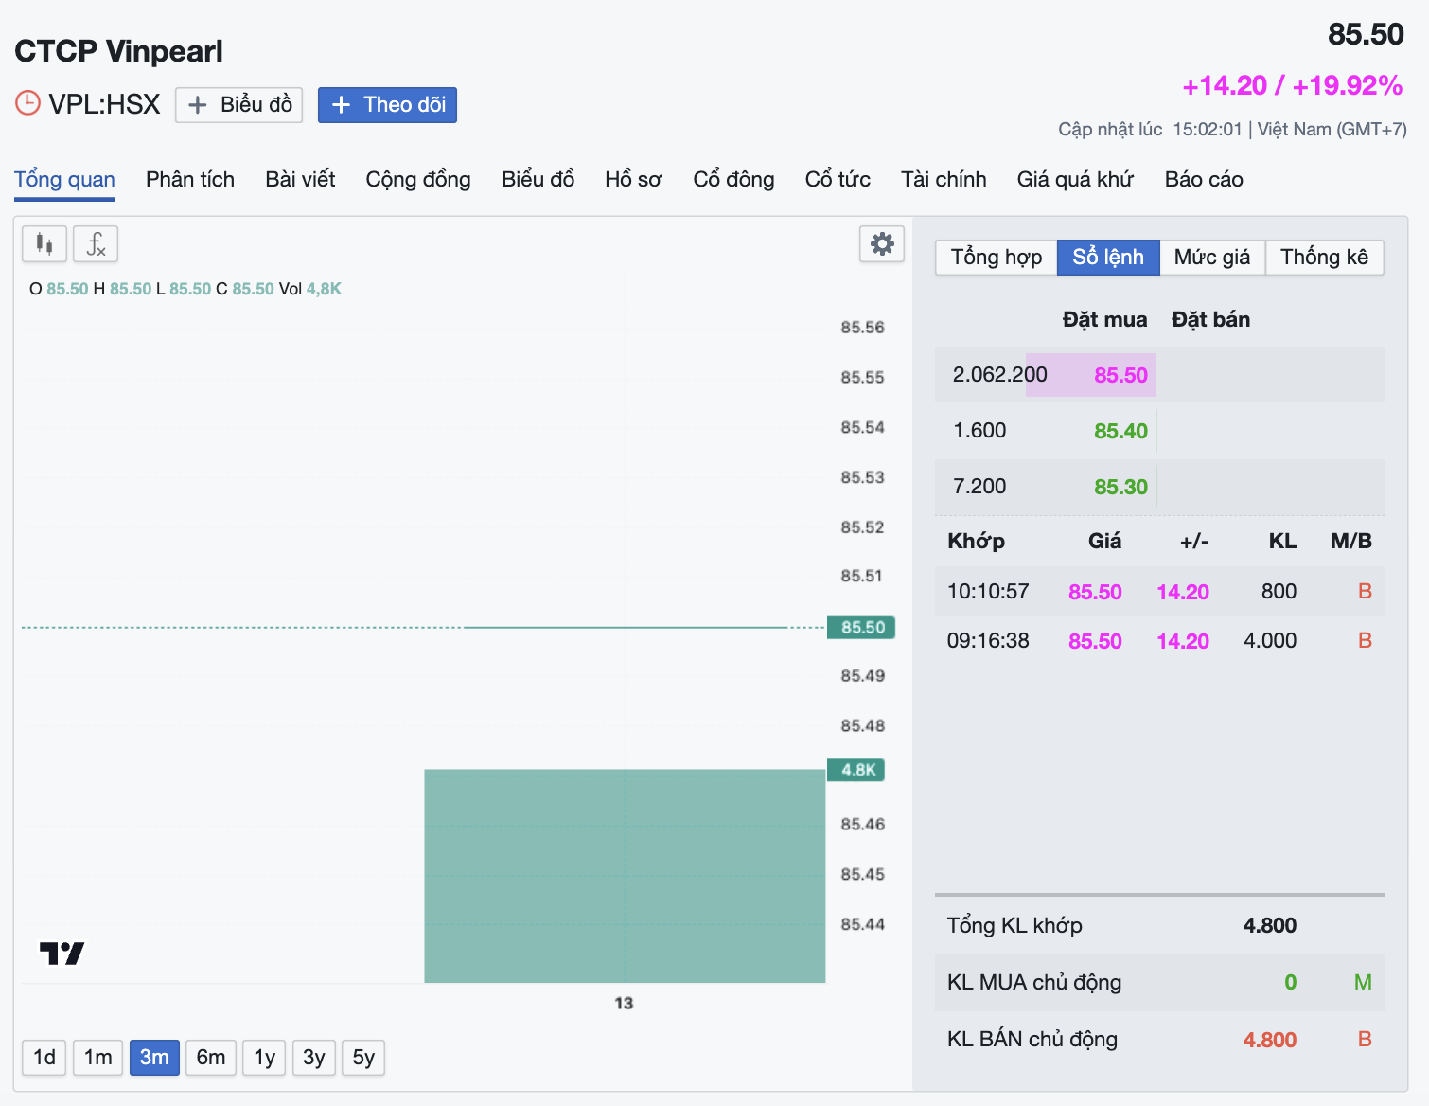Switch to the Tài chính tab
This screenshot has height=1106, width=1429.
(x=944, y=179)
